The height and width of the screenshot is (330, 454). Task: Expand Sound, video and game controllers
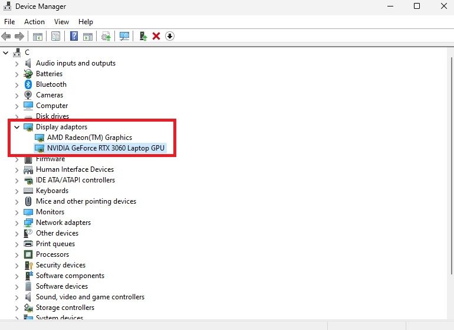pyautogui.click(x=17, y=297)
